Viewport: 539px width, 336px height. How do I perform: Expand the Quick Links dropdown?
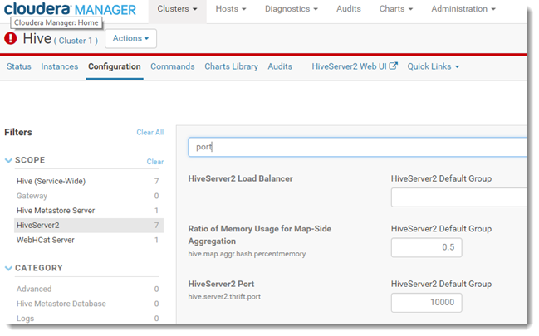(433, 66)
